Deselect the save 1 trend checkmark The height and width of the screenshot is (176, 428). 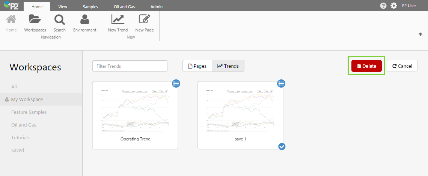pyautogui.click(x=282, y=146)
